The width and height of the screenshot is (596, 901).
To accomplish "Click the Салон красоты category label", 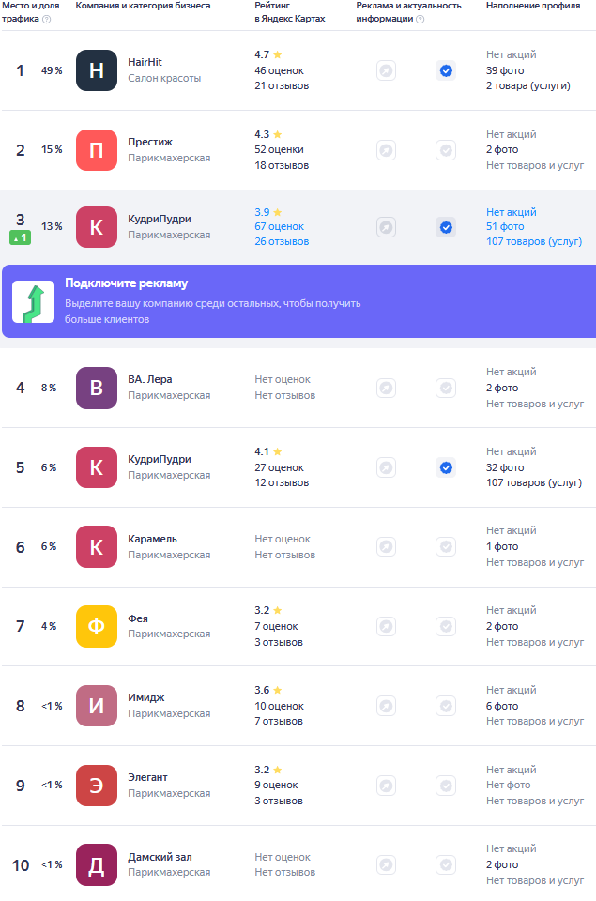I will pos(164,78).
